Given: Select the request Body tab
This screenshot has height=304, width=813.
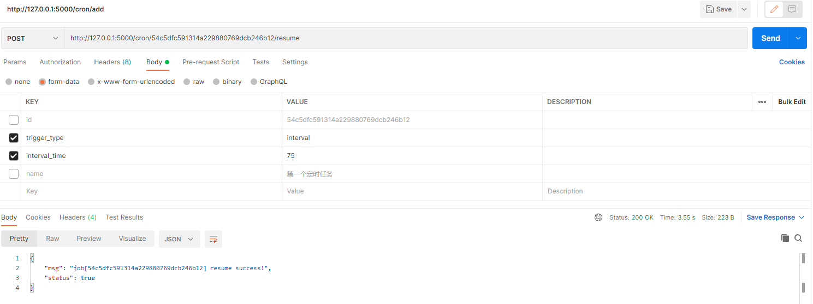Looking at the screenshot, I should point(157,62).
